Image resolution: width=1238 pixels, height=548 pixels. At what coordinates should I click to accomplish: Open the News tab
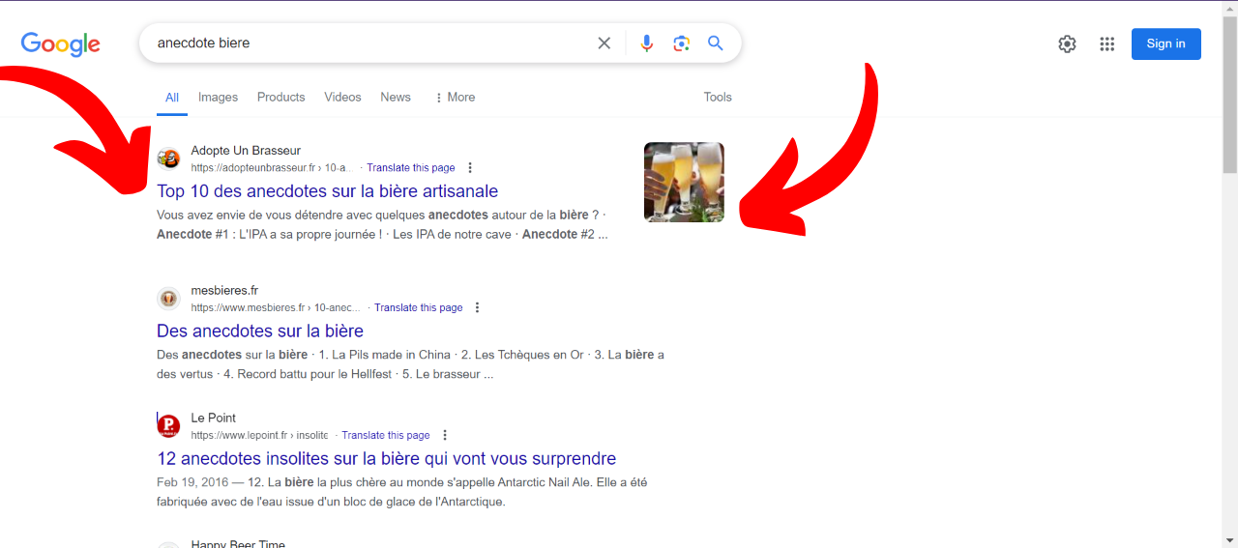click(396, 98)
